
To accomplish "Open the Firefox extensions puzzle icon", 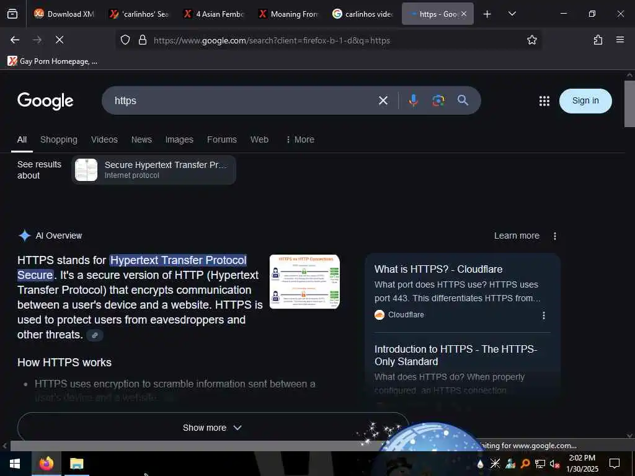I will (x=598, y=40).
